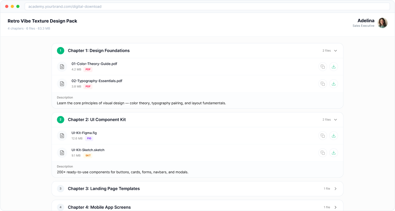Copy link for UI-Kit-Sketch.sketch
395x211 pixels.
(x=323, y=153)
